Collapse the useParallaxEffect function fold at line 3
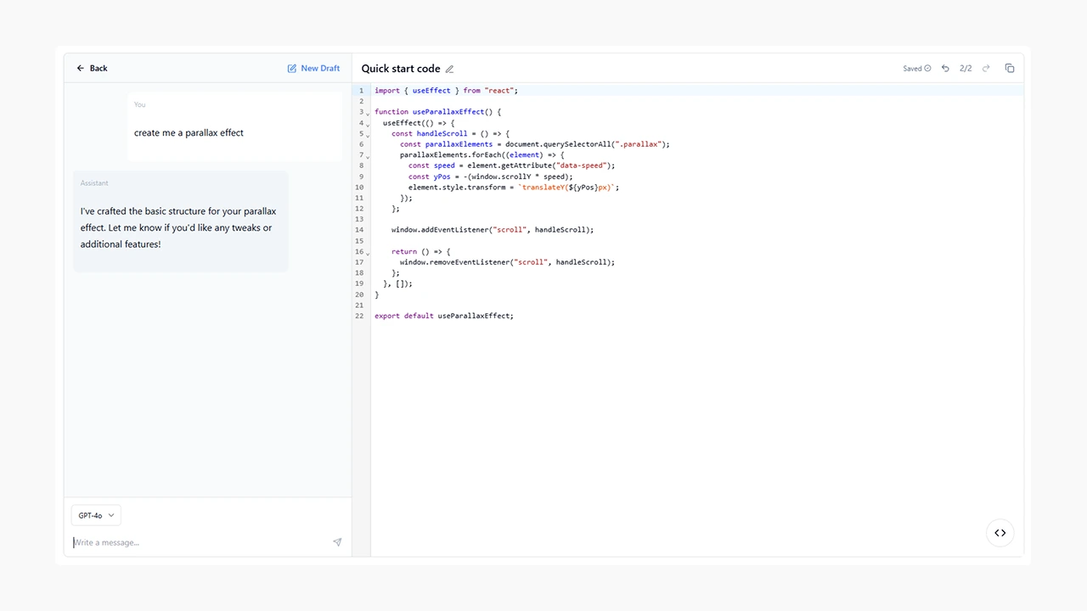Viewport: 1087px width, 611px height. [368, 114]
